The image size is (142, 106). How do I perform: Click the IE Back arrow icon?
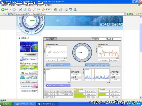(3, 9)
